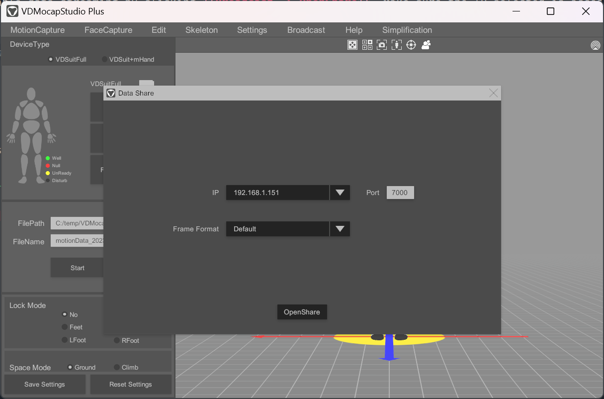Close the Data Share dialog
Viewport: 604px width, 399px height.
tap(493, 93)
